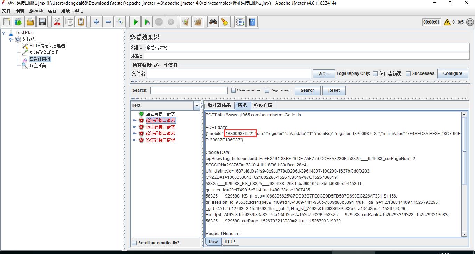The width and height of the screenshot is (475, 254).
Task: Click the Search text field
Action: pos(189,90)
